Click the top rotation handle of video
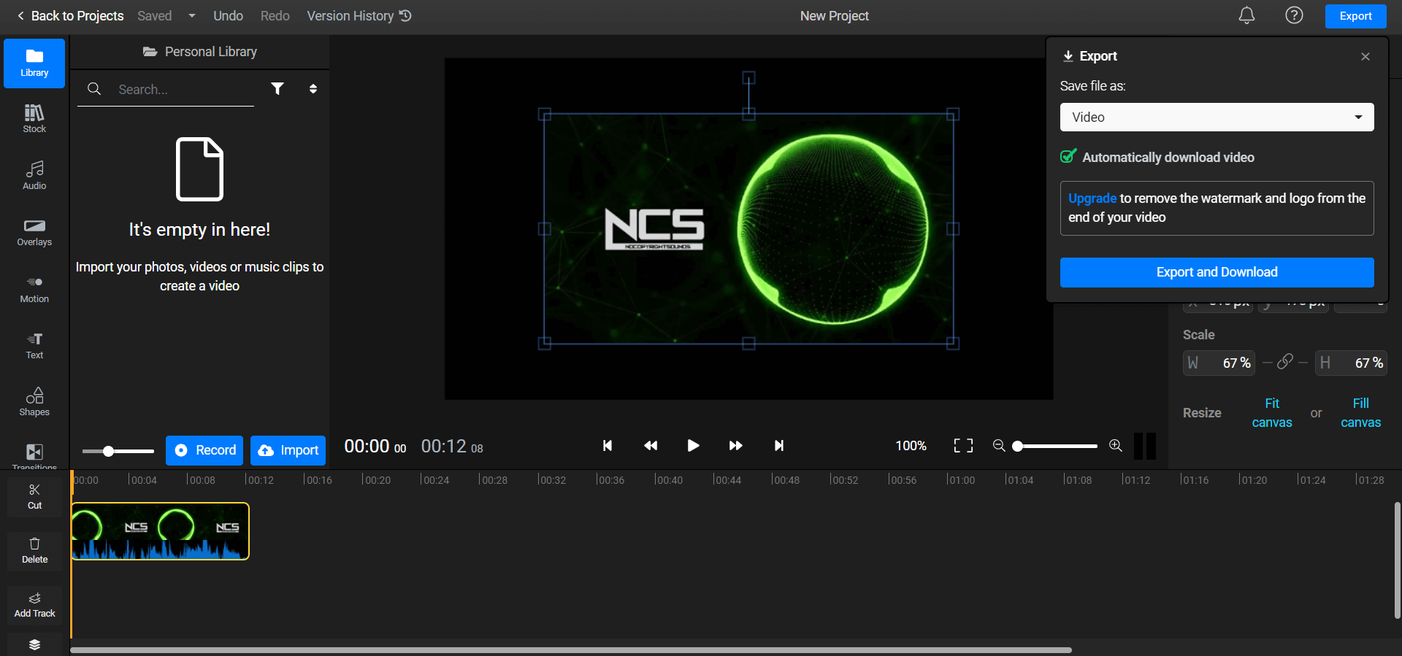The height and width of the screenshot is (656, 1402). 748,77
